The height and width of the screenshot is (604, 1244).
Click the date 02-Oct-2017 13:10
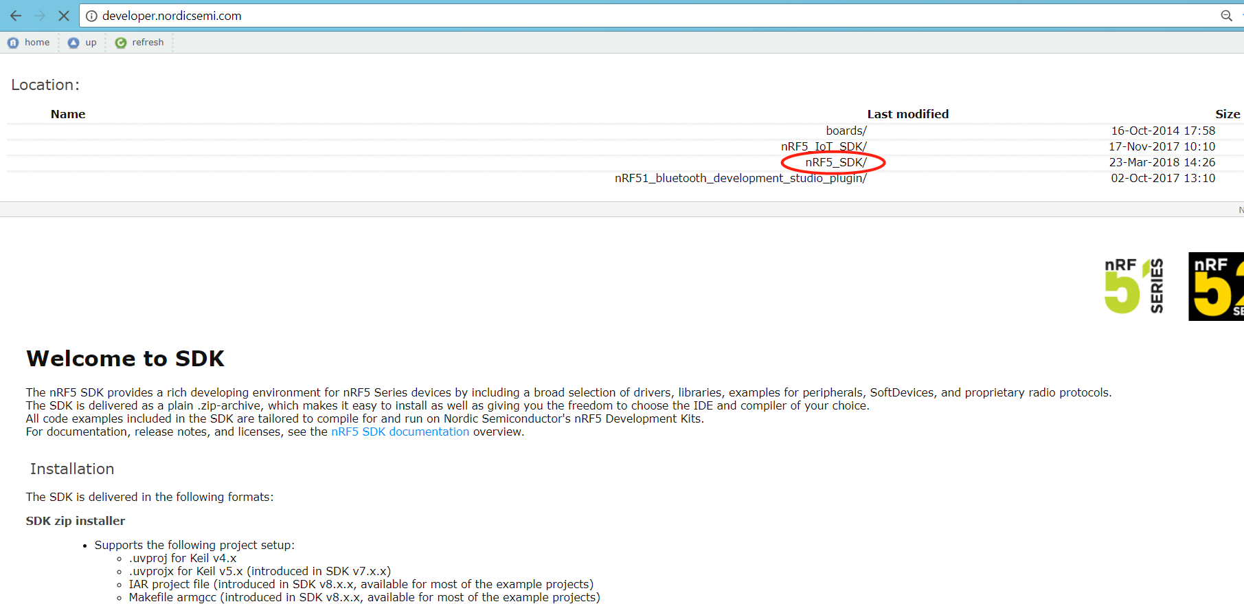pyautogui.click(x=1163, y=178)
